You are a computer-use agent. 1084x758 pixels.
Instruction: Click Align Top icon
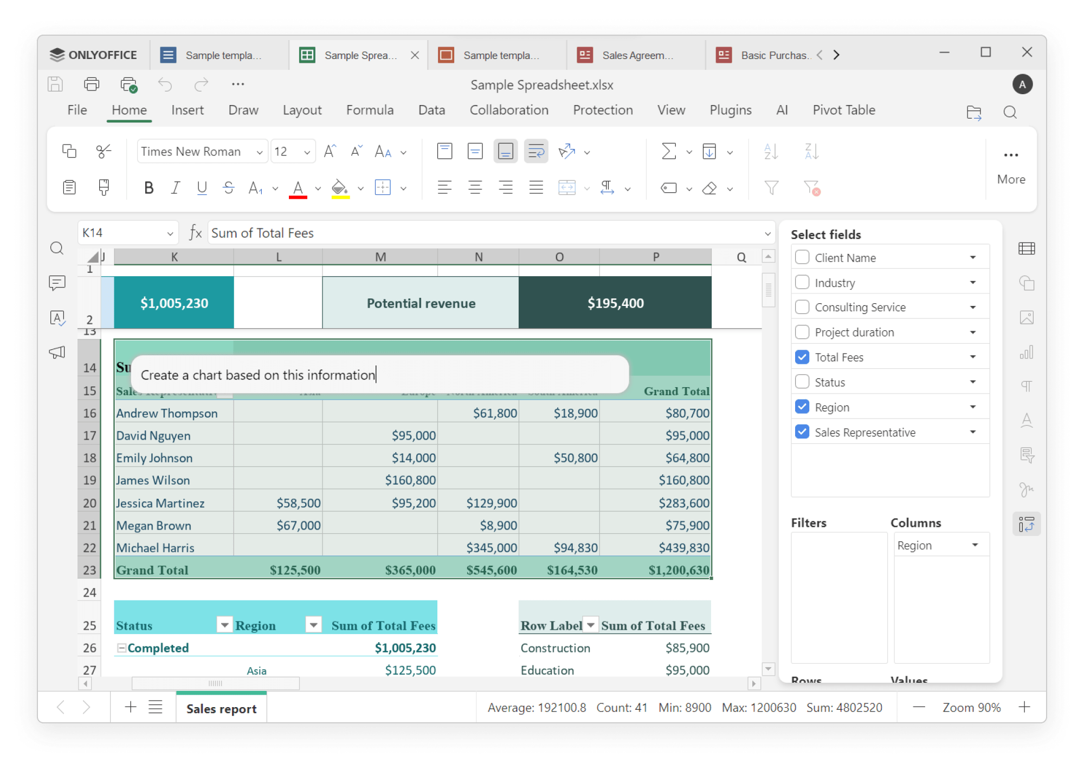point(444,151)
